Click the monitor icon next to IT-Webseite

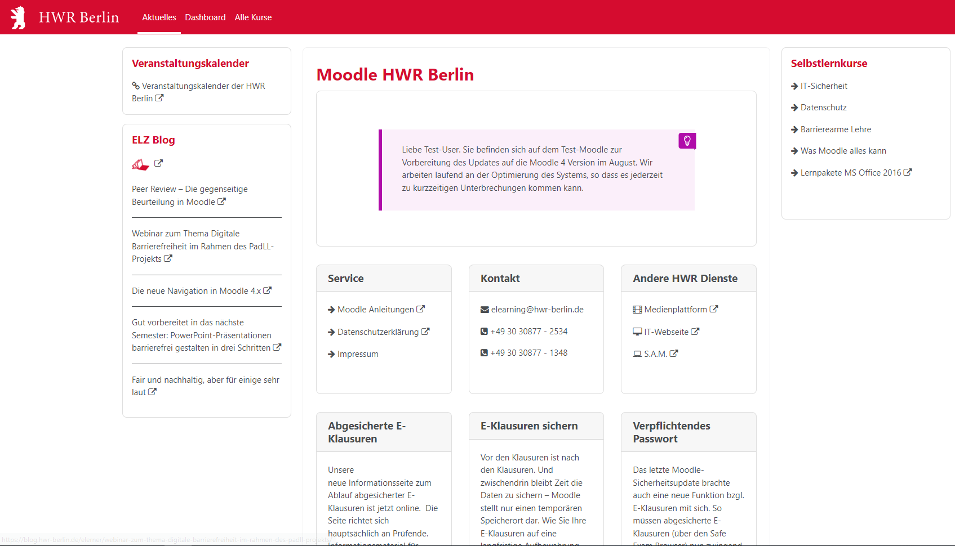(x=637, y=332)
